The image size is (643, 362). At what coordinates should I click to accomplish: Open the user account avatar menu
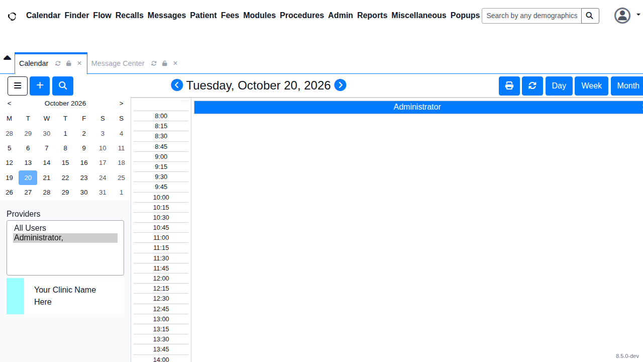tap(622, 16)
